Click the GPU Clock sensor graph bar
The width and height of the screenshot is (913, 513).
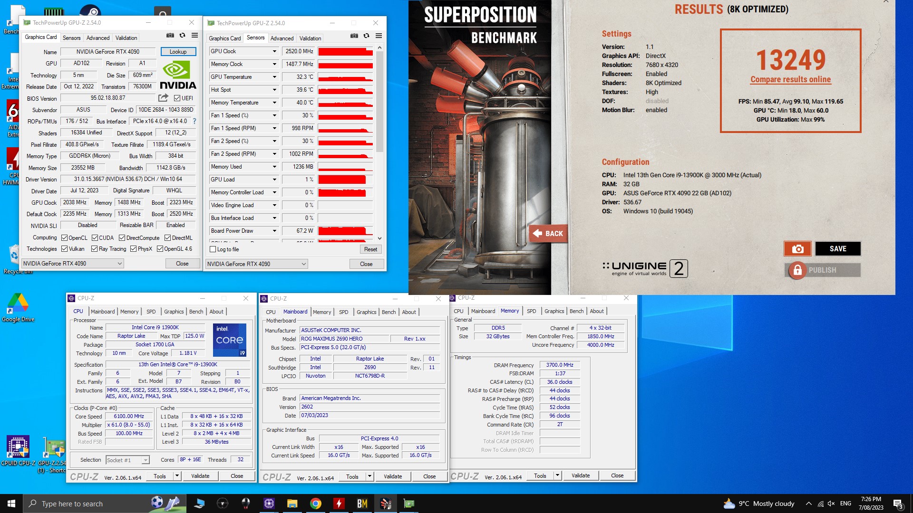point(346,51)
